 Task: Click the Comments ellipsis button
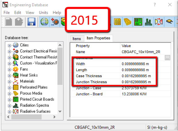168,58
